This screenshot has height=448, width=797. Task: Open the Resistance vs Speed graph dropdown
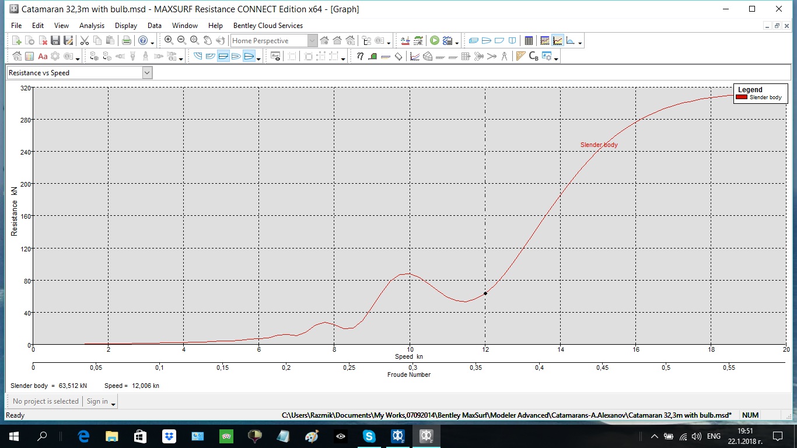point(147,73)
